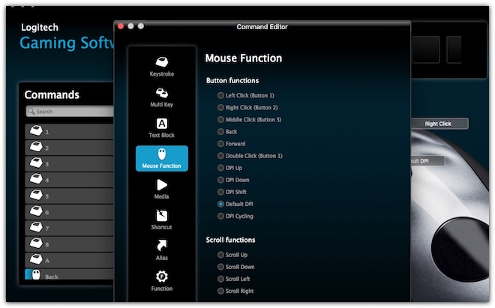
Task: Select the Forward button function
Action: [220, 144]
